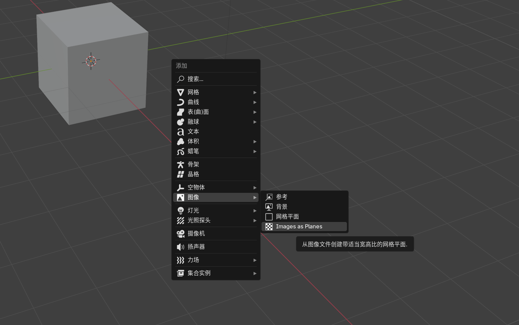Click the metaball (融球) icon
This screenshot has height=325, width=519.
click(181, 122)
